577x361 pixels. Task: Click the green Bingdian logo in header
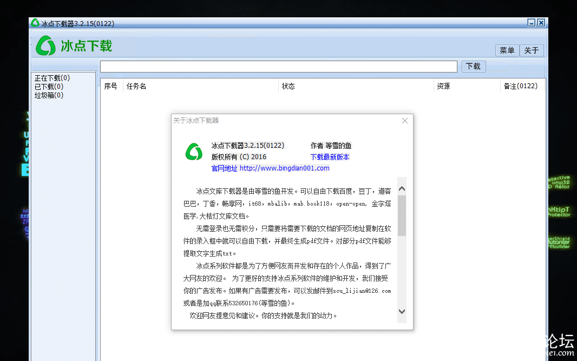(x=45, y=45)
